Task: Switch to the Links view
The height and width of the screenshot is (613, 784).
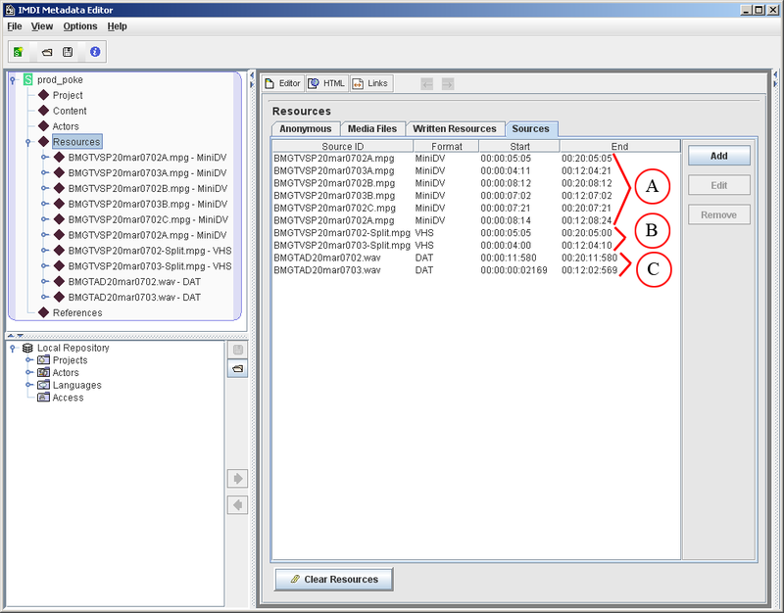Action: point(370,84)
